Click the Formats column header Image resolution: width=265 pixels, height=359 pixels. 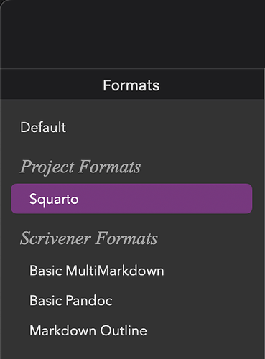coord(131,85)
